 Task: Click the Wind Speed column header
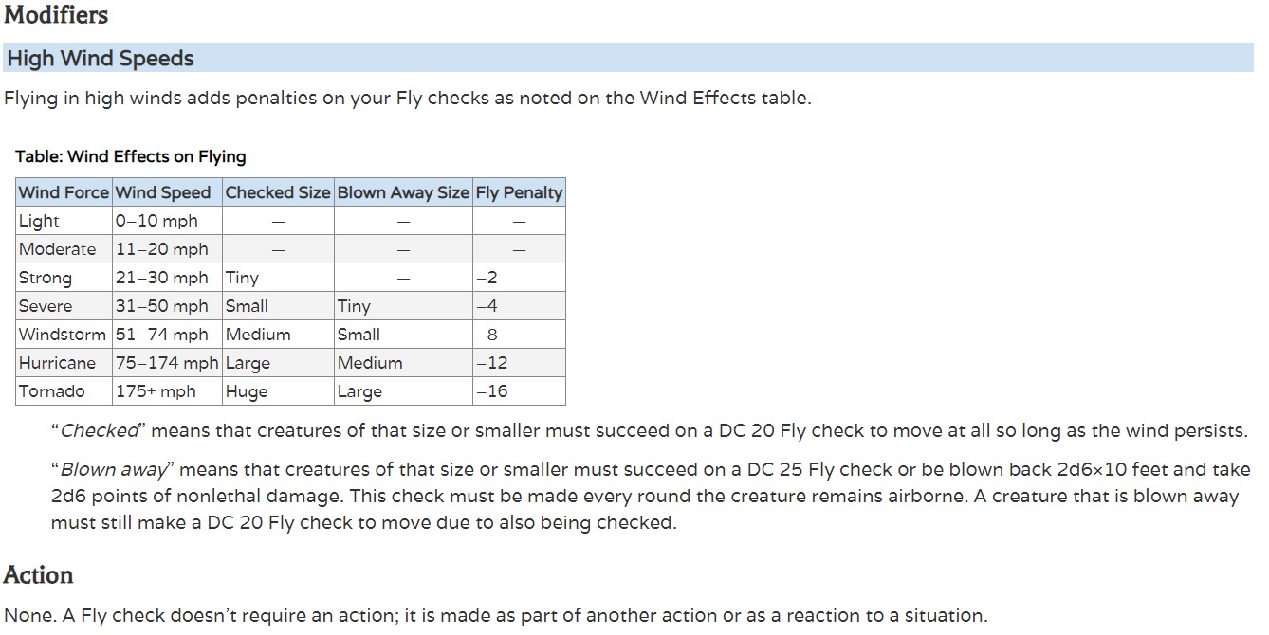pos(163,192)
